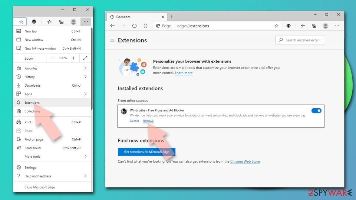
Task: Click Windscribe extension icon in menu window toolbar
Action: pos(34,22)
